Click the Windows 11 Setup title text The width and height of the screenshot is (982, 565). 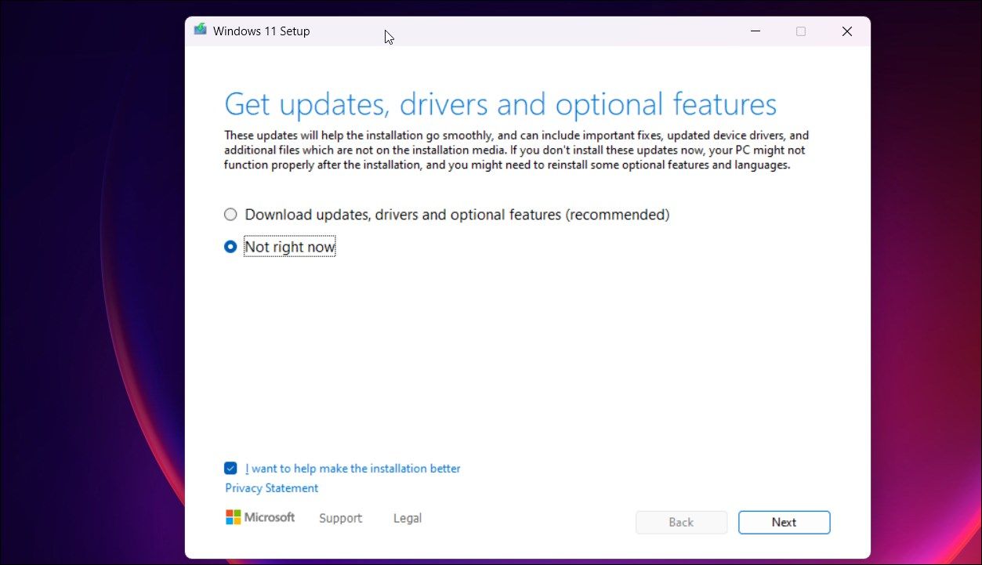[x=262, y=31]
